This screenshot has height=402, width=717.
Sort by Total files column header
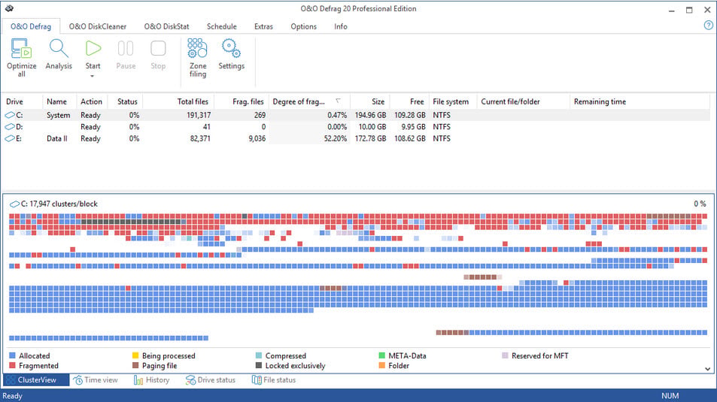(178, 101)
